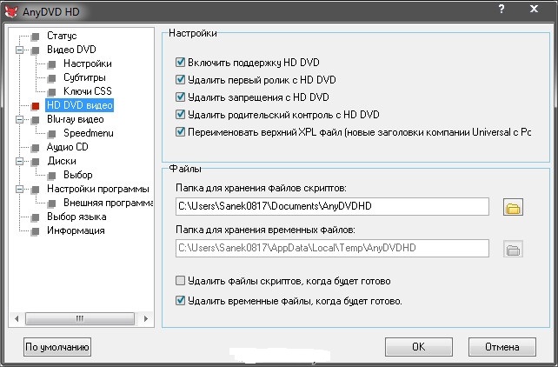The width and height of the screenshot is (558, 367).
Task: Select Статус in the tree
Action: click(62, 36)
